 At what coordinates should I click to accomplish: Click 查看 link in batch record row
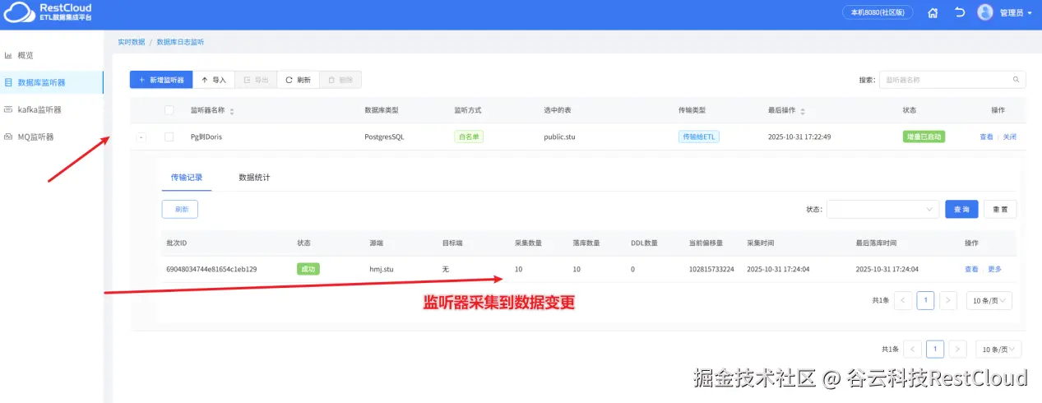pyautogui.click(x=971, y=269)
